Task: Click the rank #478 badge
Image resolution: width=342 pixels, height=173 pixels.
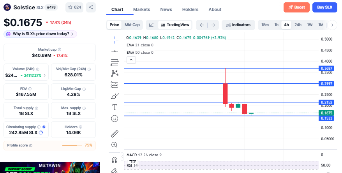Action: (x=51, y=7)
